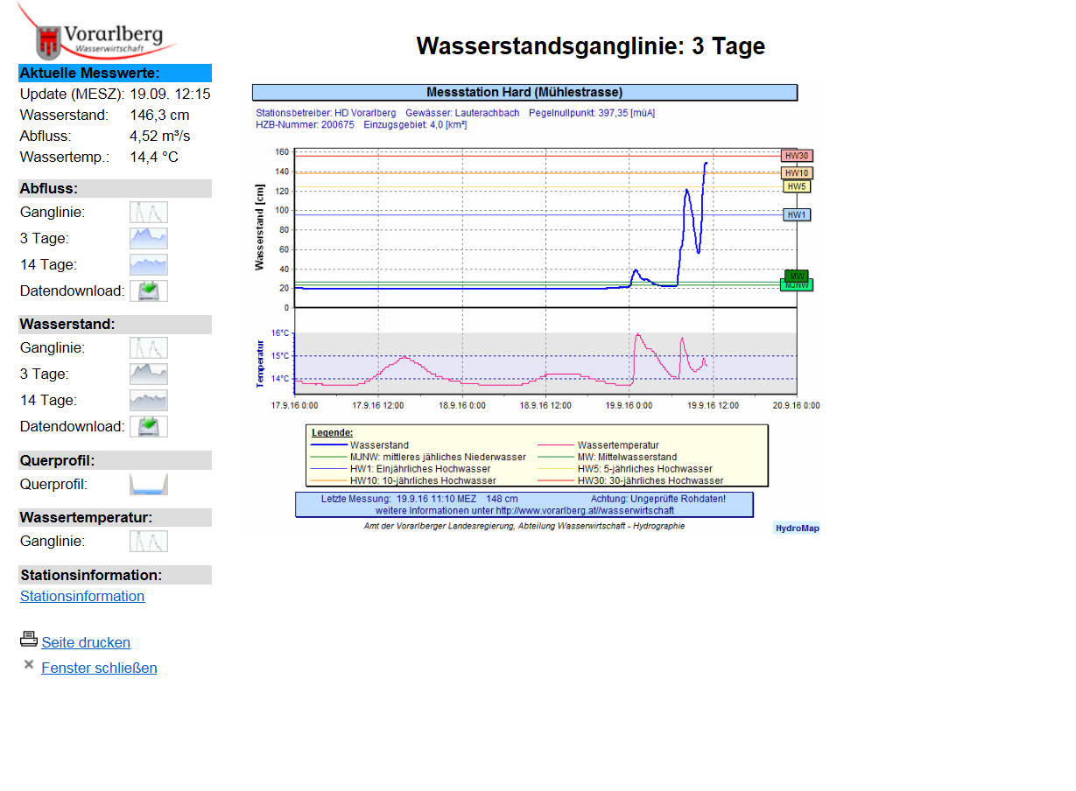Image resolution: width=1076 pixels, height=791 pixels.
Task: Click the HZB-Nummer: 200675 text
Action: (x=305, y=125)
